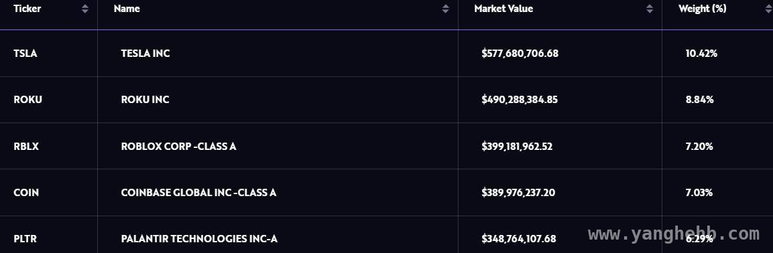Sort by Name using sort arrows

pyautogui.click(x=446, y=9)
